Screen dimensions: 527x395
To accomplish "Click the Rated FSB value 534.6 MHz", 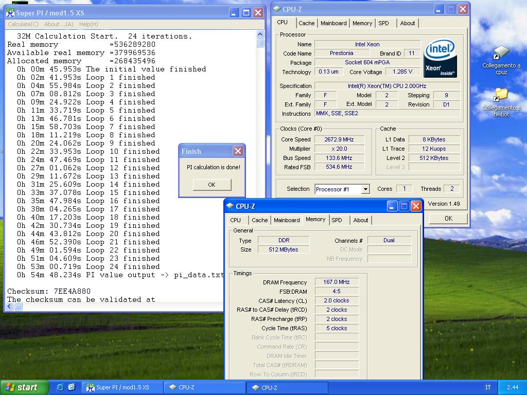I will tap(339, 167).
